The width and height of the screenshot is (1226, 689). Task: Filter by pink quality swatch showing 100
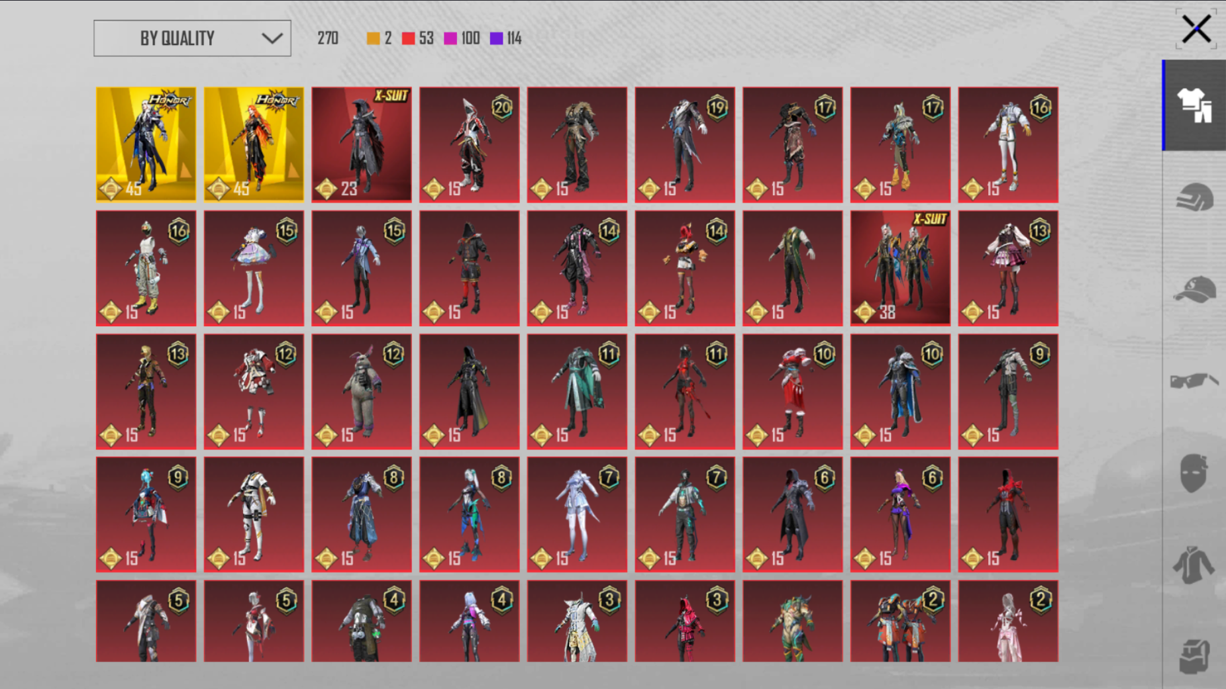pos(462,38)
